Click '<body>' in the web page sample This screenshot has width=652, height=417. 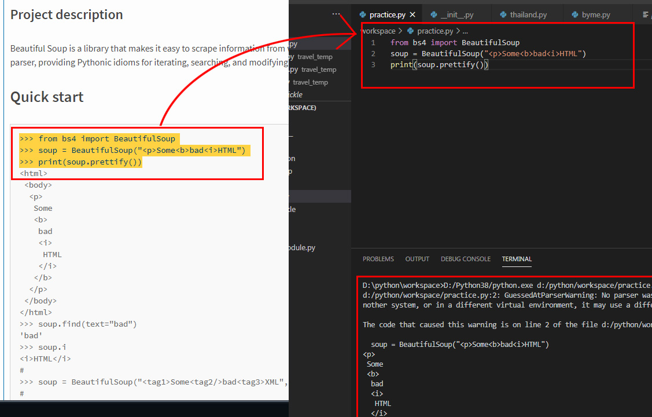click(x=38, y=185)
